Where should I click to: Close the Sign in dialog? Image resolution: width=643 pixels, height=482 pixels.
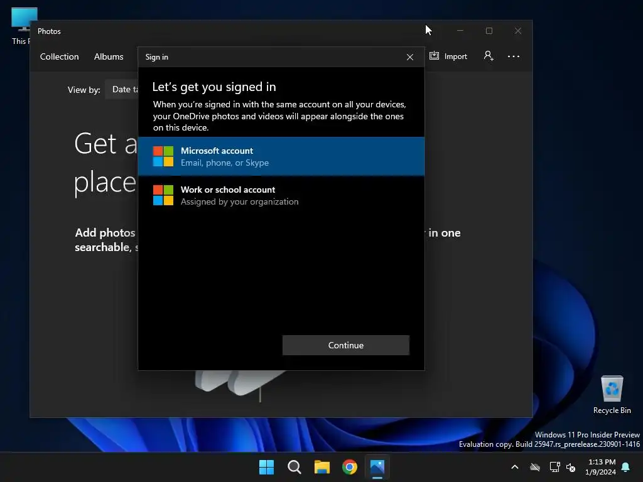point(409,57)
